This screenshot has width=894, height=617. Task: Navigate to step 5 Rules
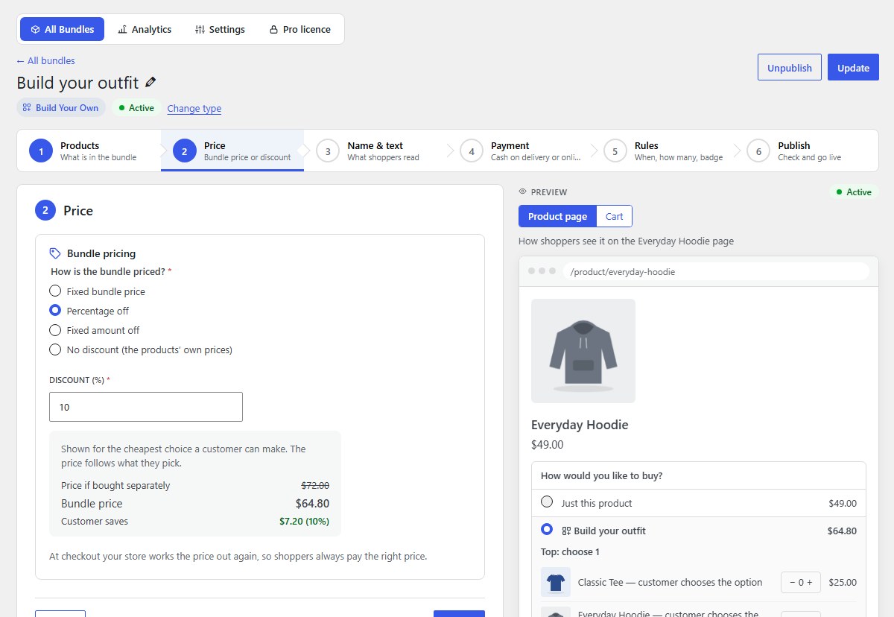(663, 151)
